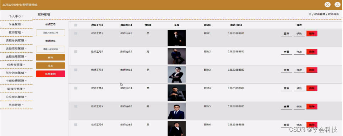Click the 添加 add button

(50, 65)
